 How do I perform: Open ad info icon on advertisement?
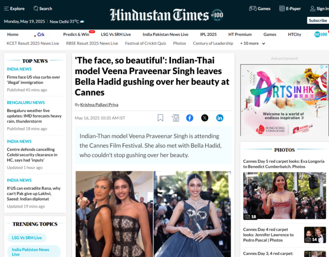(x=321, y=67)
